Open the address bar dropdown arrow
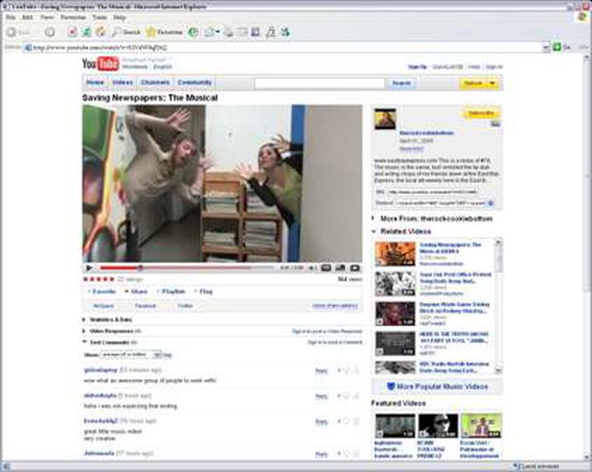Image resolution: width=592 pixels, height=472 pixels. (x=546, y=47)
